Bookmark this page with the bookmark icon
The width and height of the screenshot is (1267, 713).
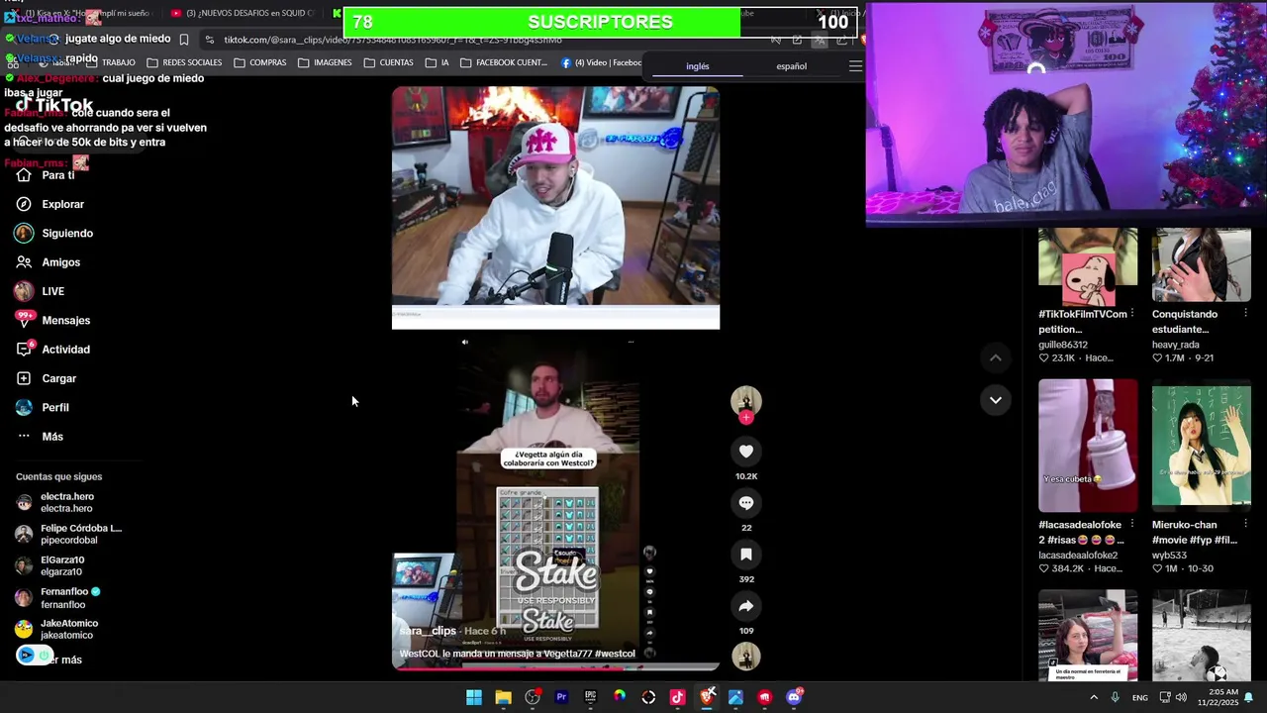(184, 40)
